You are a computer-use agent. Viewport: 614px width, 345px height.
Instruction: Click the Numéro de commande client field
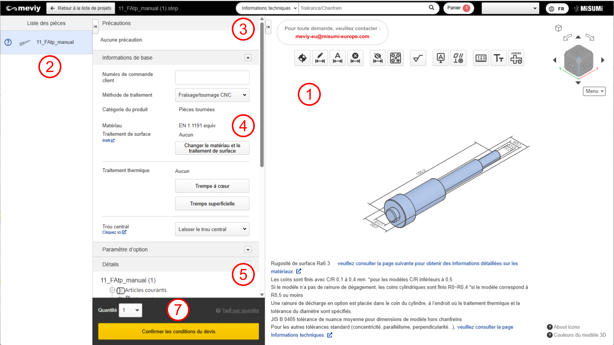click(212, 77)
